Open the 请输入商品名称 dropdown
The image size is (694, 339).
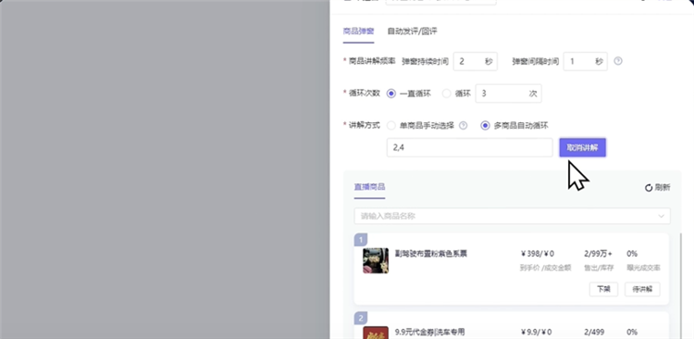tap(512, 216)
